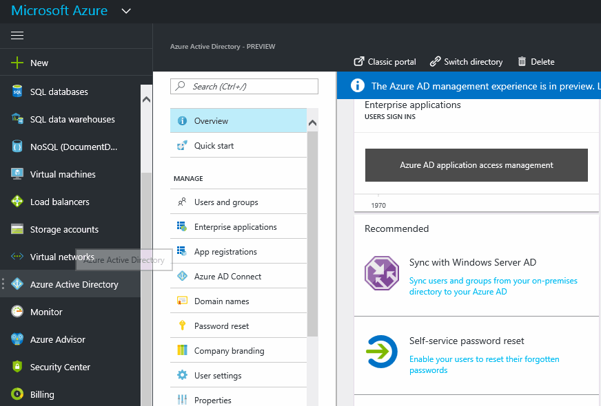The image size is (601, 406).
Task: Click the Switch directory text
Action: pos(473,62)
